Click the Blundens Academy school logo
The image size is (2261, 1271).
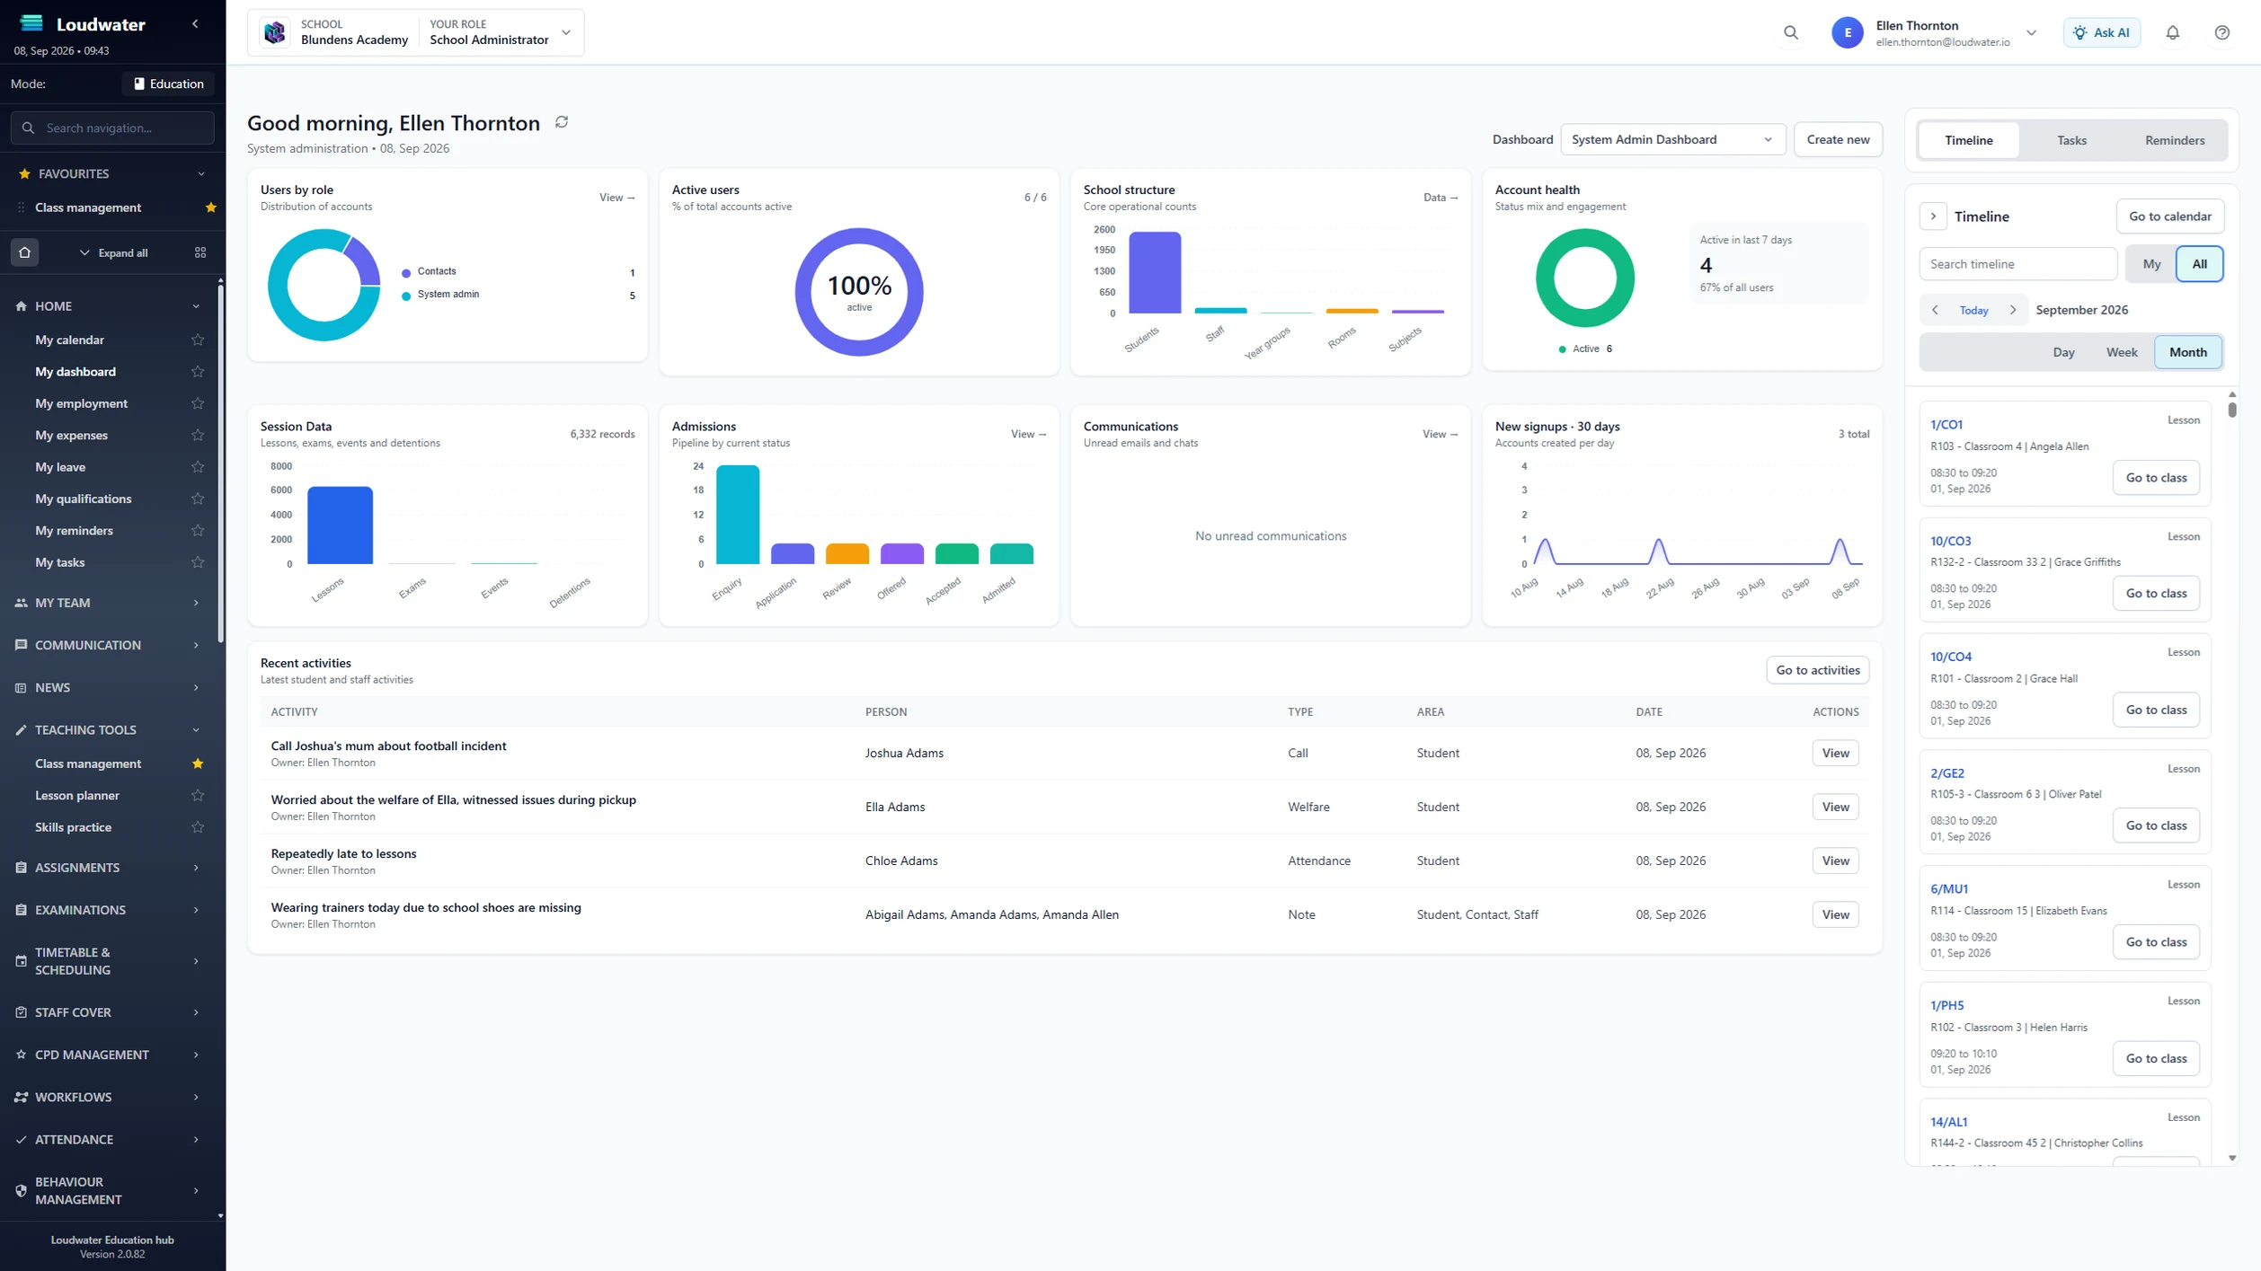(x=275, y=32)
